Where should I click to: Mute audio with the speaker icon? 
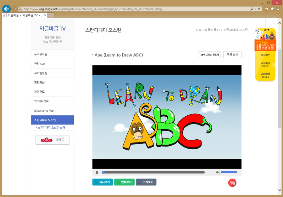218,172
